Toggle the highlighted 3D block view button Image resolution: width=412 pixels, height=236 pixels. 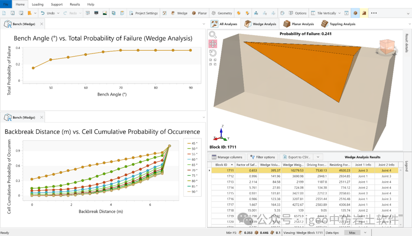click(355, 13)
